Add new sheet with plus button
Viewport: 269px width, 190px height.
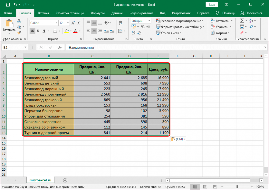pos(65,180)
